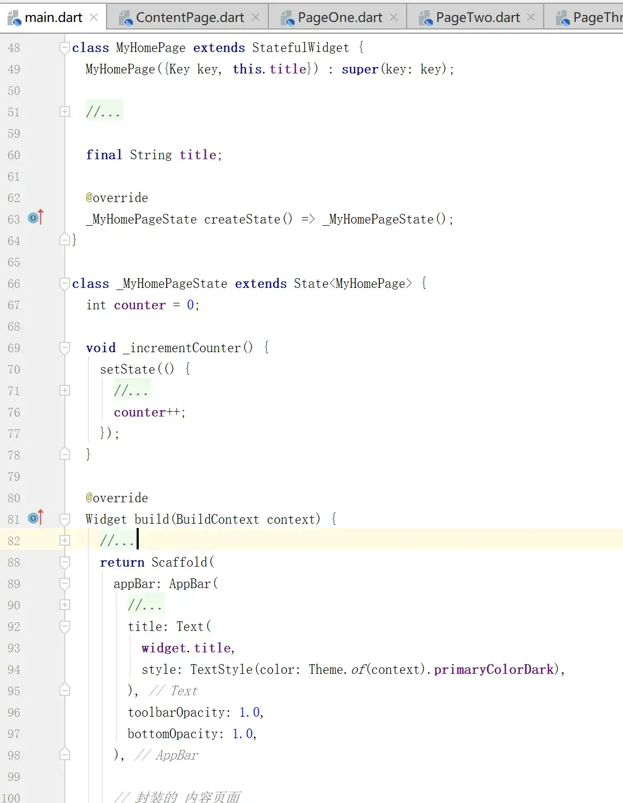
Task: Click line number 100 in the gutter
Action: (11, 797)
